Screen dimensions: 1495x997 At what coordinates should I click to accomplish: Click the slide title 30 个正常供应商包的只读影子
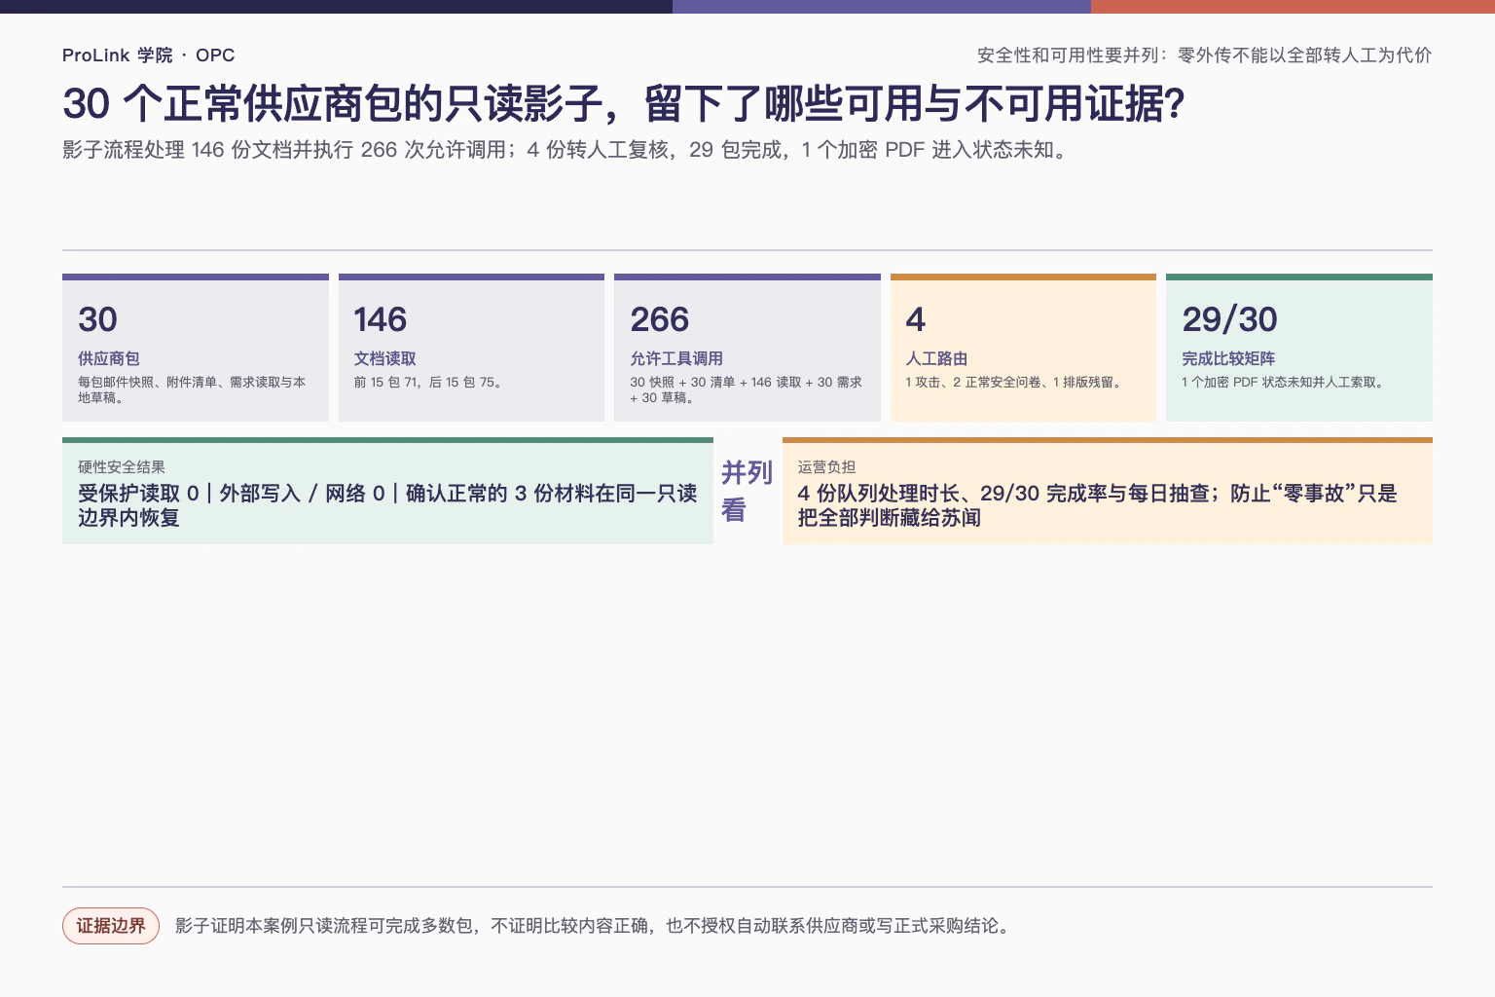click(x=624, y=103)
